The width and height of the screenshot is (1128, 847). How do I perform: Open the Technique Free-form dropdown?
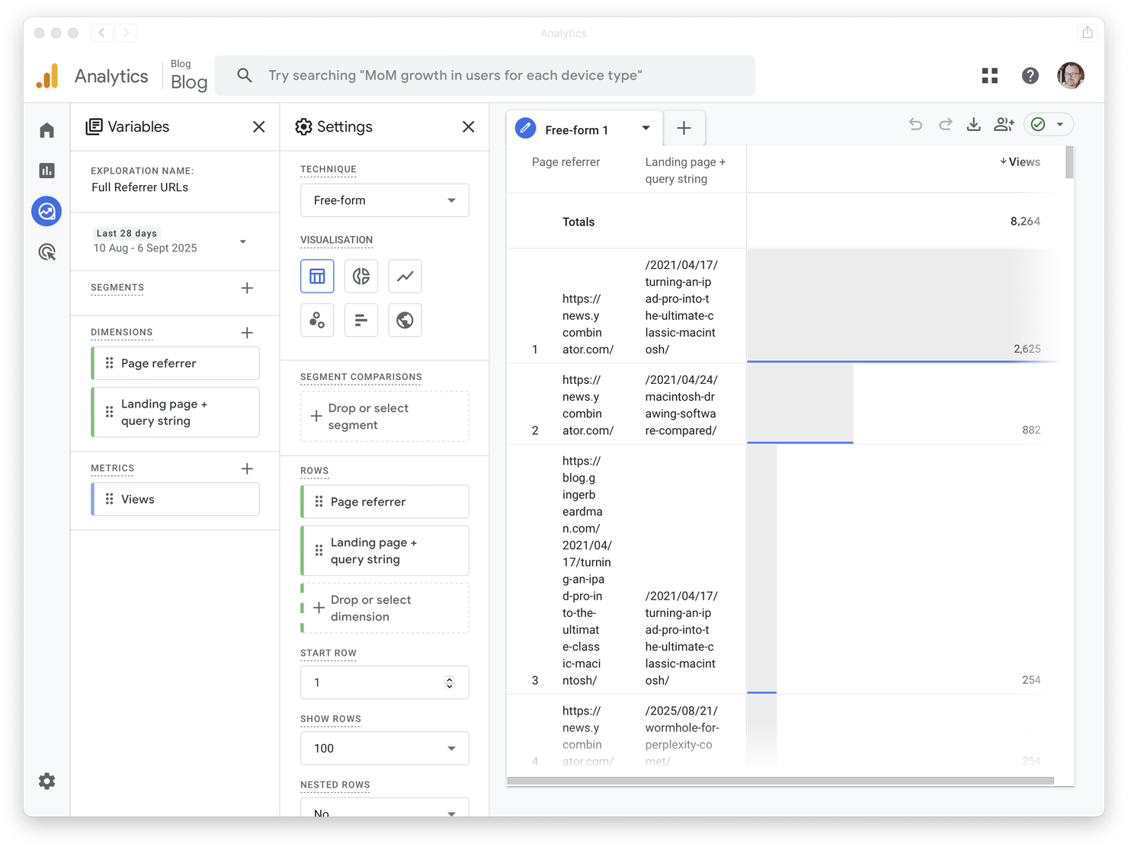click(x=384, y=200)
